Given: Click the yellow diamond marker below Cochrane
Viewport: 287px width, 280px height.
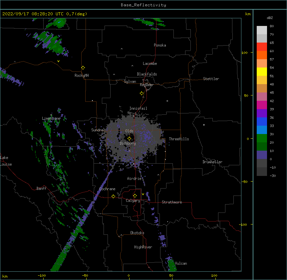Looking at the screenshot, I should coord(113,196).
